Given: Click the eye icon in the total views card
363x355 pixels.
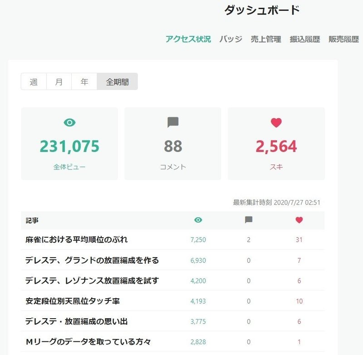Looking at the screenshot, I should tap(69, 122).
